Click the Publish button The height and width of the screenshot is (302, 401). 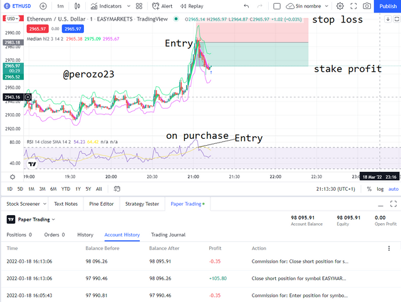[x=387, y=6]
